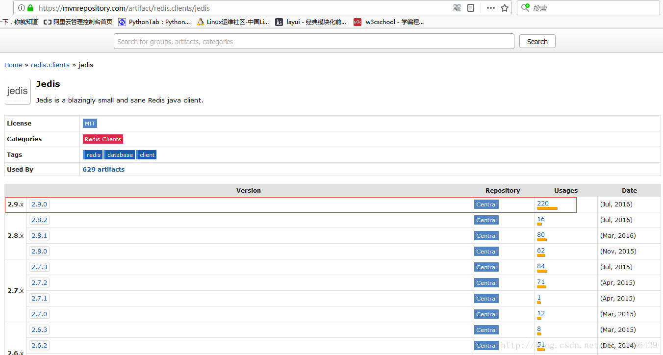
Task: Open the page actions three-dot menu
Action: 491,8
